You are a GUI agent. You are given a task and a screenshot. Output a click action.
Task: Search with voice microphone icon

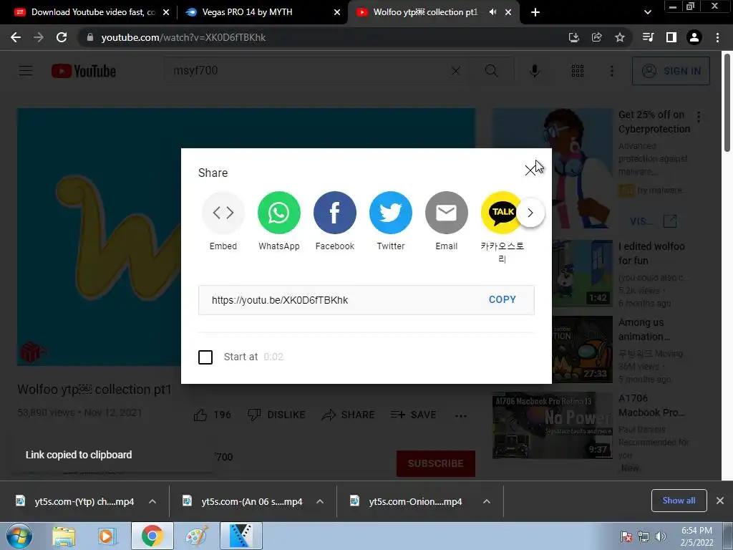coord(534,71)
